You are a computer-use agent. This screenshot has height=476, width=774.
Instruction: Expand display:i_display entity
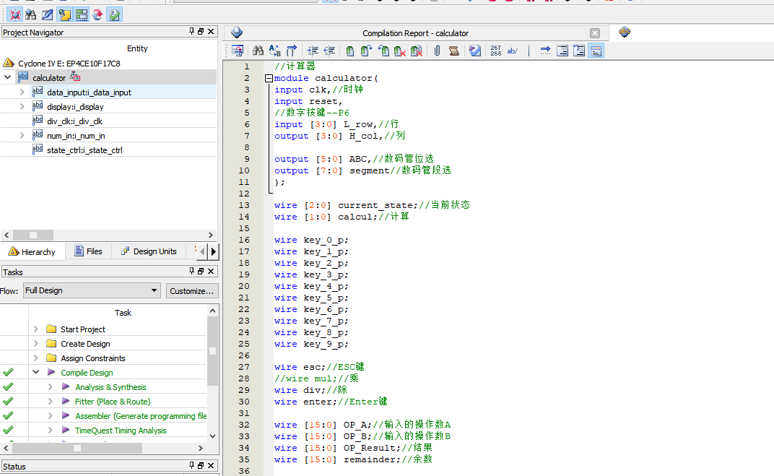(22, 106)
